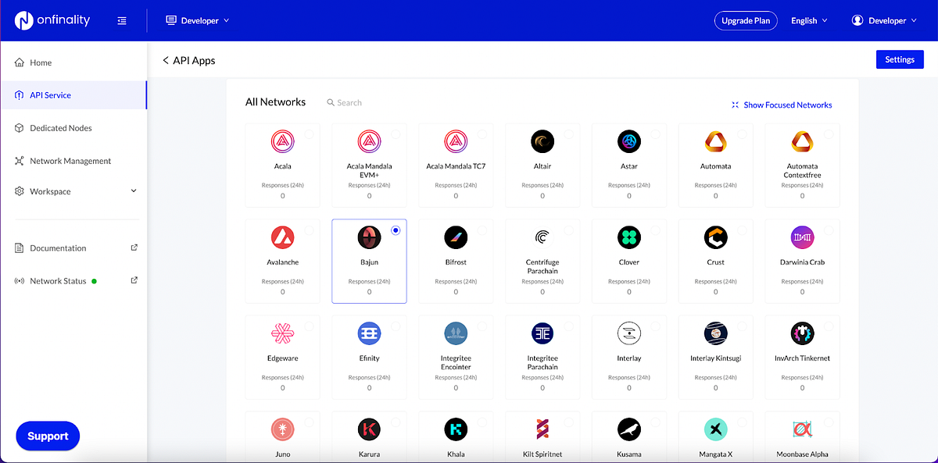Click the Integritee Parachain logo
This screenshot has width=938, height=463.
coord(542,333)
